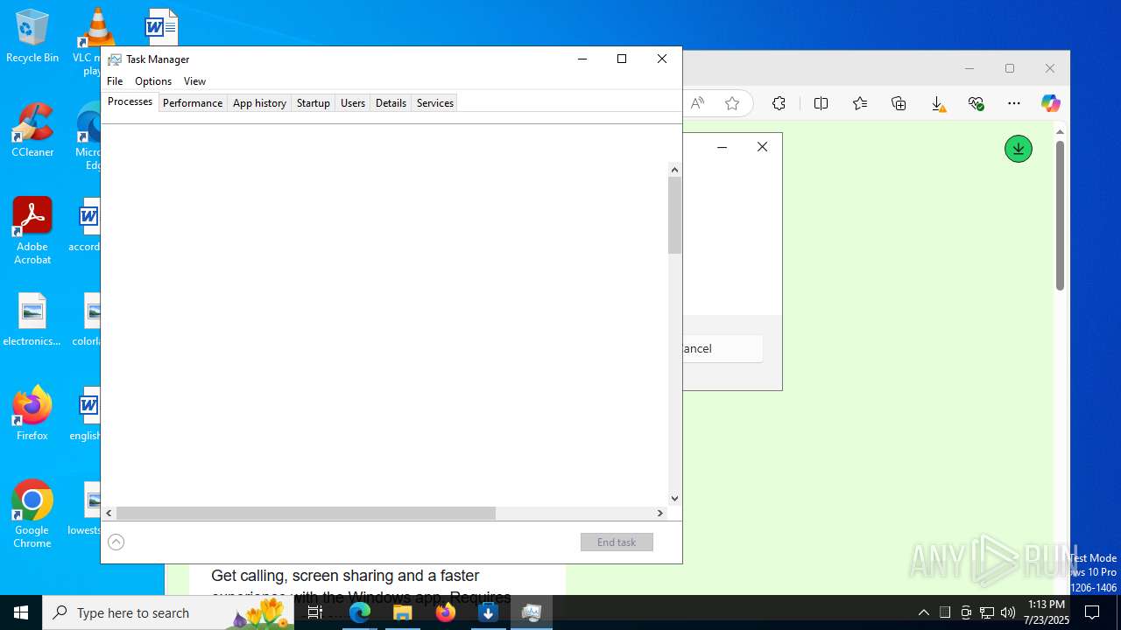This screenshot has width=1121, height=630.
Task: Open Edge Extensions puzzle icon
Action: tap(779, 103)
